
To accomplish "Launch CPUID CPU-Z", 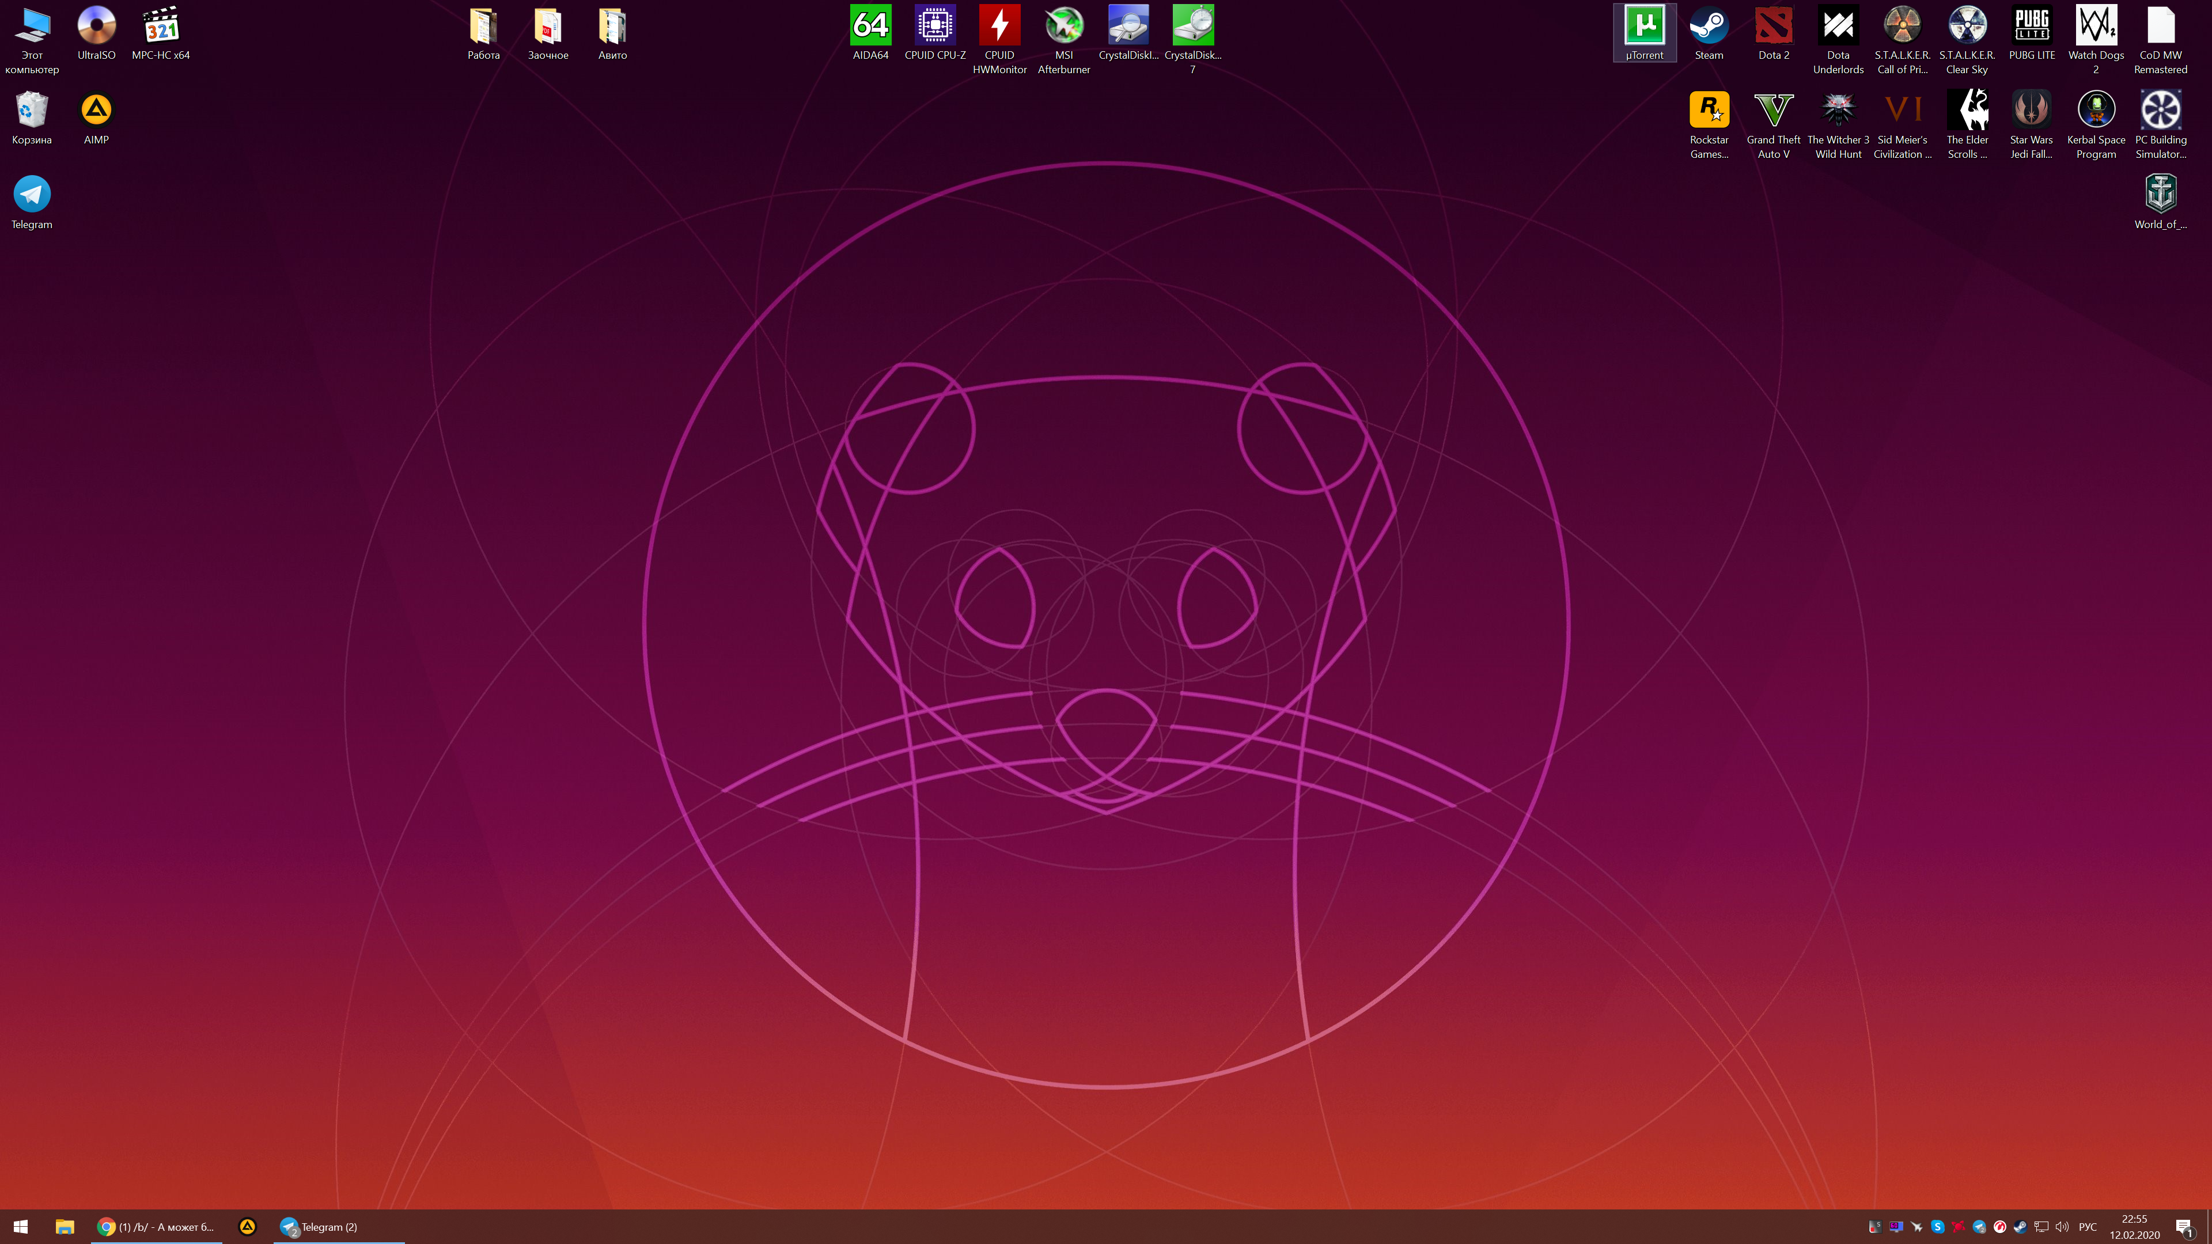I will click(935, 33).
